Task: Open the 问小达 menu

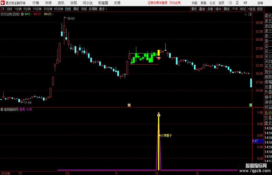Action: 88,3
